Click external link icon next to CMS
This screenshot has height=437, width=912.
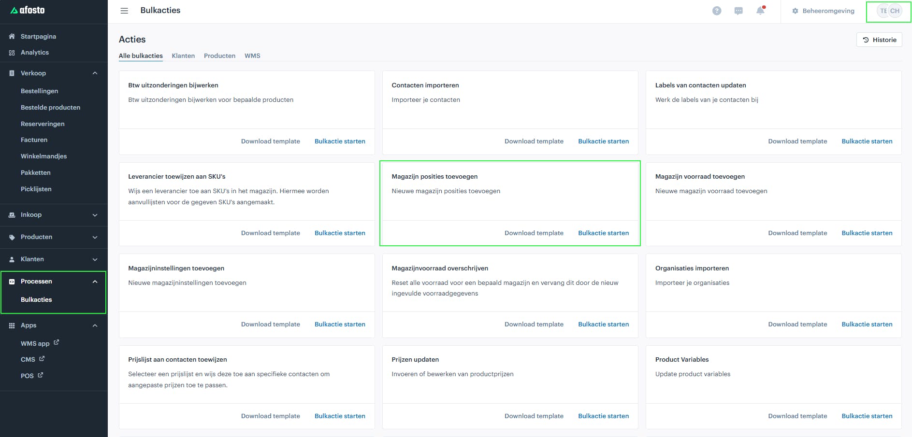tap(42, 359)
